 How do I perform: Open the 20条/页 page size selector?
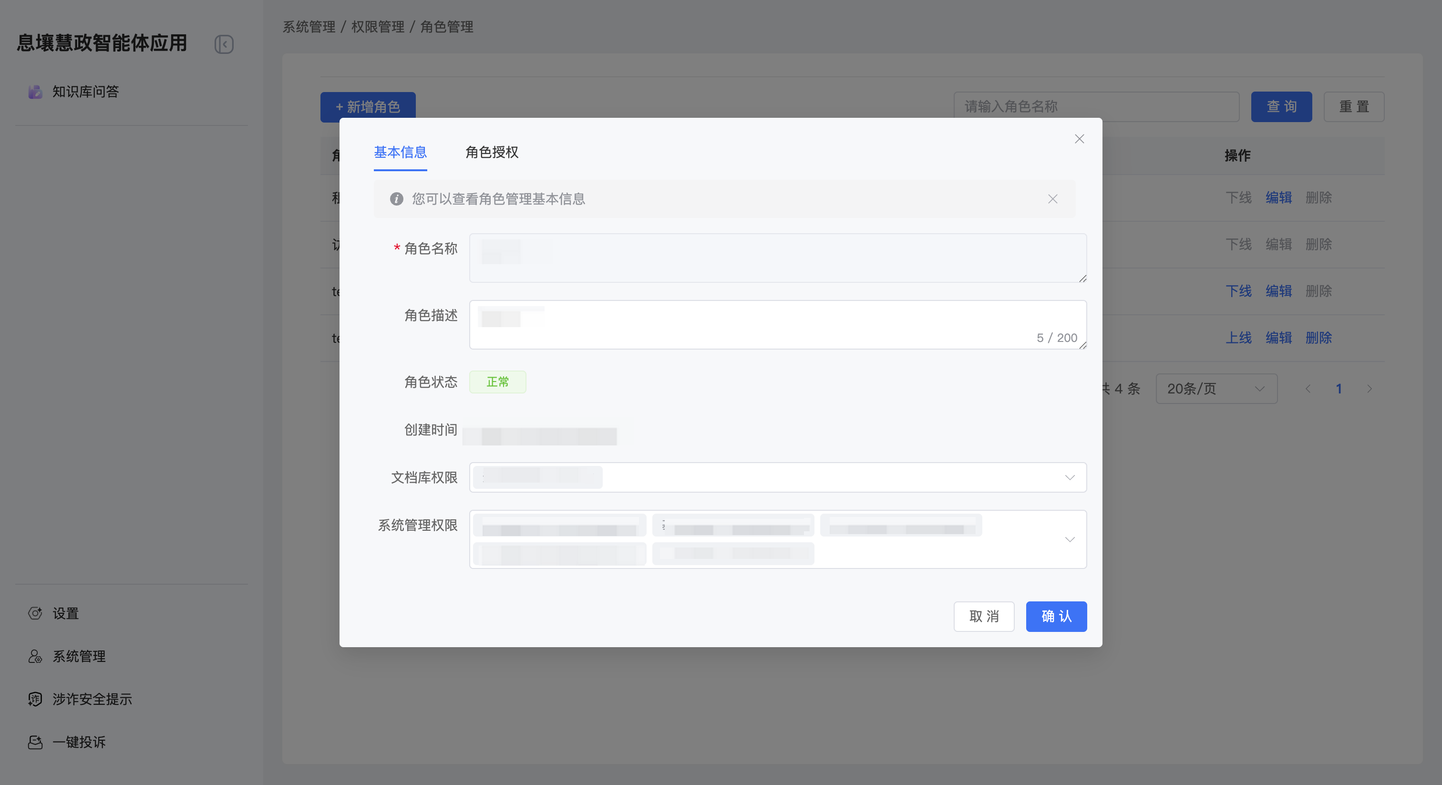tap(1216, 389)
